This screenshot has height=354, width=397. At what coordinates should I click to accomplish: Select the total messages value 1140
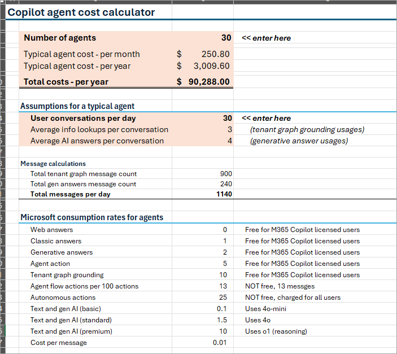pyautogui.click(x=224, y=194)
